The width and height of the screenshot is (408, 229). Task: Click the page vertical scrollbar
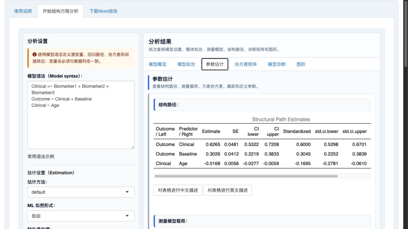[406, 34]
